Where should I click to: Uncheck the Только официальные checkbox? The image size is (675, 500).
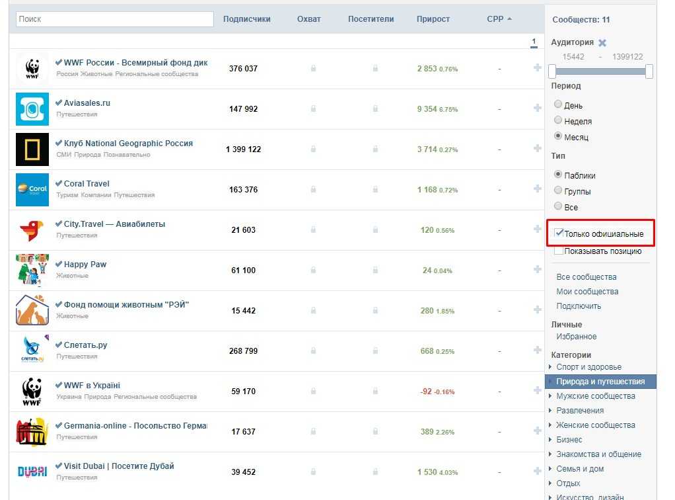click(x=559, y=233)
